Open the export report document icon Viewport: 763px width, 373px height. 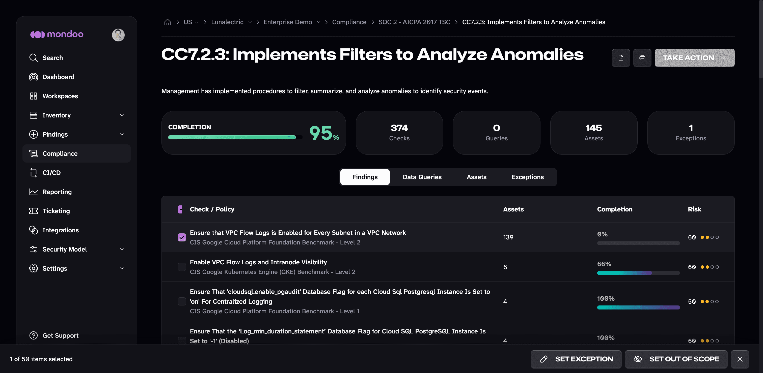[x=621, y=58]
